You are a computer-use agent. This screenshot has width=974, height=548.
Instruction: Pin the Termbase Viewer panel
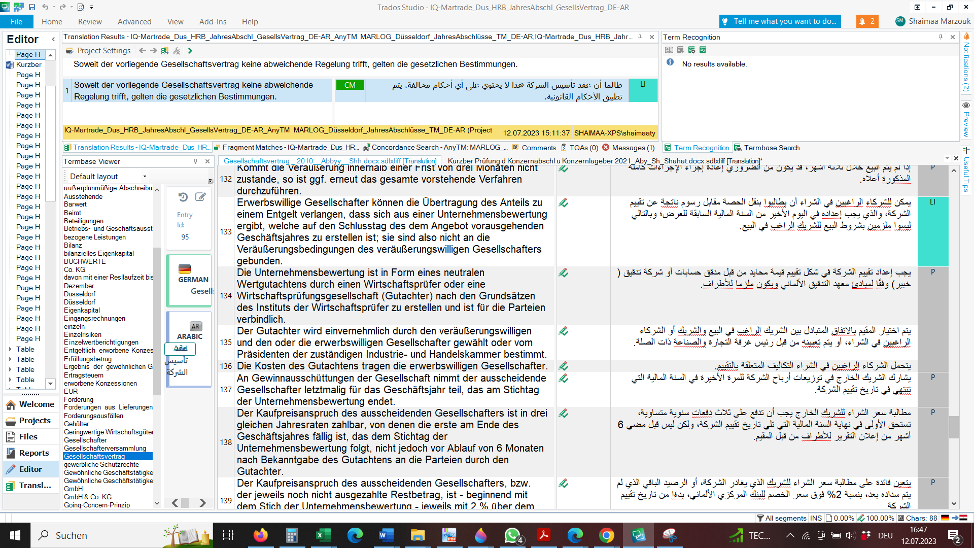195,161
